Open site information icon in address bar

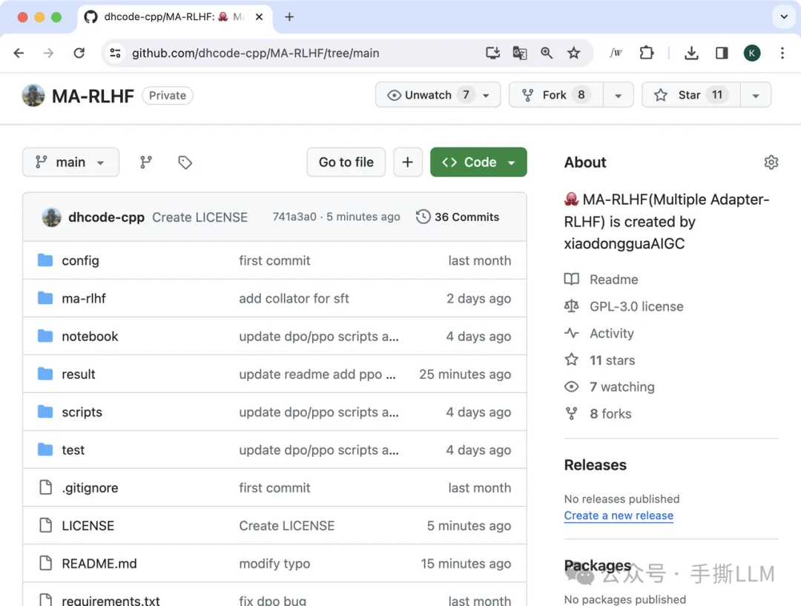[116, 53]
